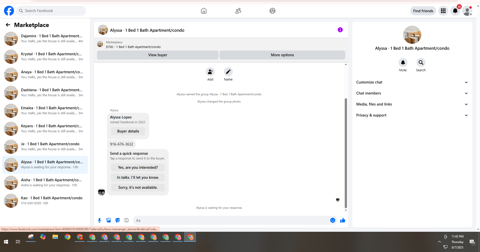Viewport: 480px width, 252px height.
Task: Open Anaya conversation in Marketplace list
Action: pos(45,75)
